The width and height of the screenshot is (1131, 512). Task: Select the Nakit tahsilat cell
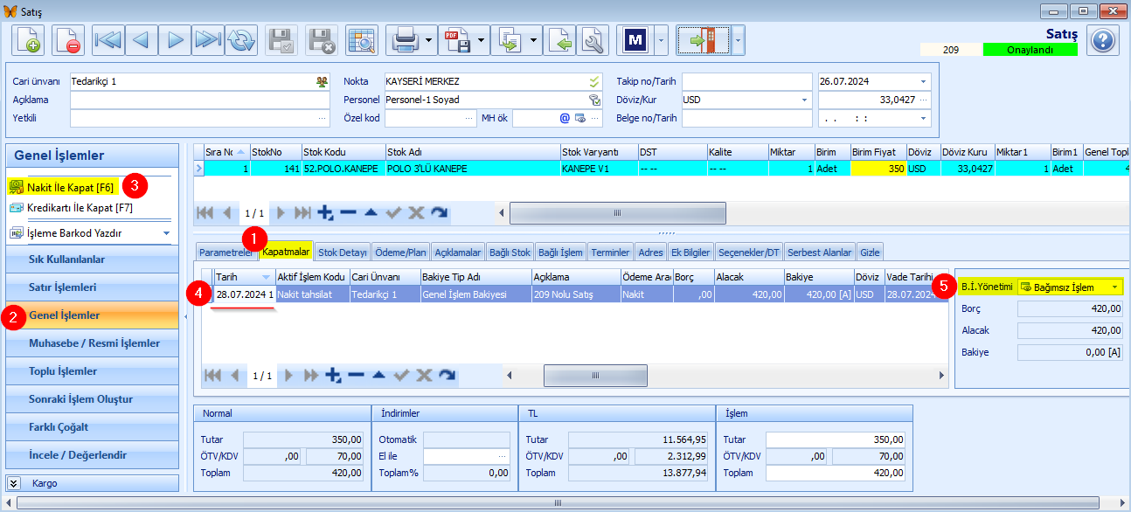[312, 294]
